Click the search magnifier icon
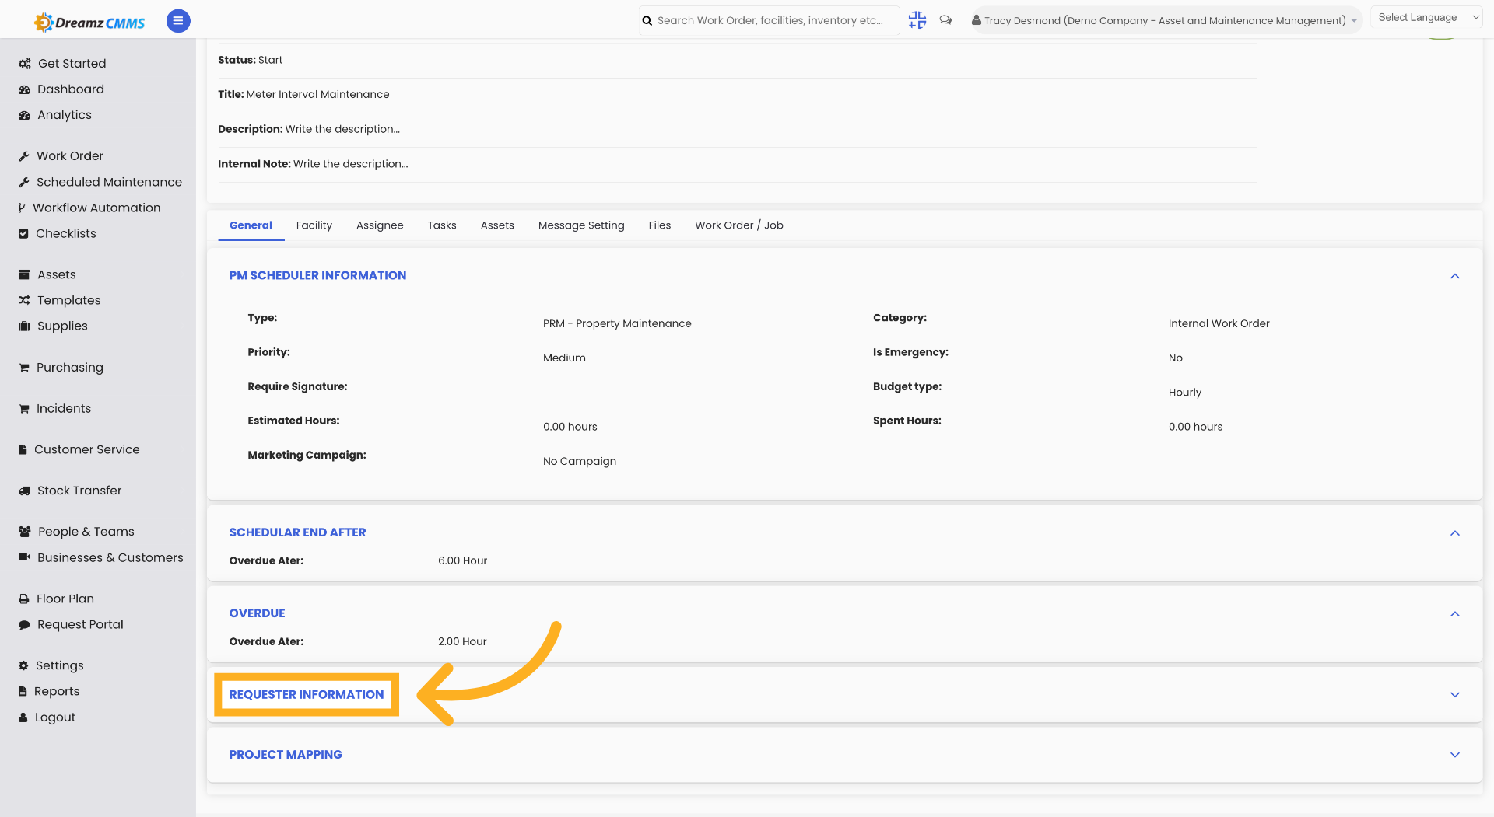1494x817 pixels. pyautogui.click(x=647, y=21)
